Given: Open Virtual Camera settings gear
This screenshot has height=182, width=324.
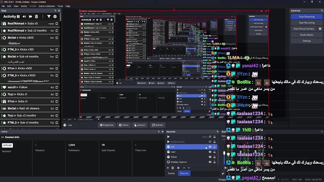Looking at the screenshot, I should 320,29.
